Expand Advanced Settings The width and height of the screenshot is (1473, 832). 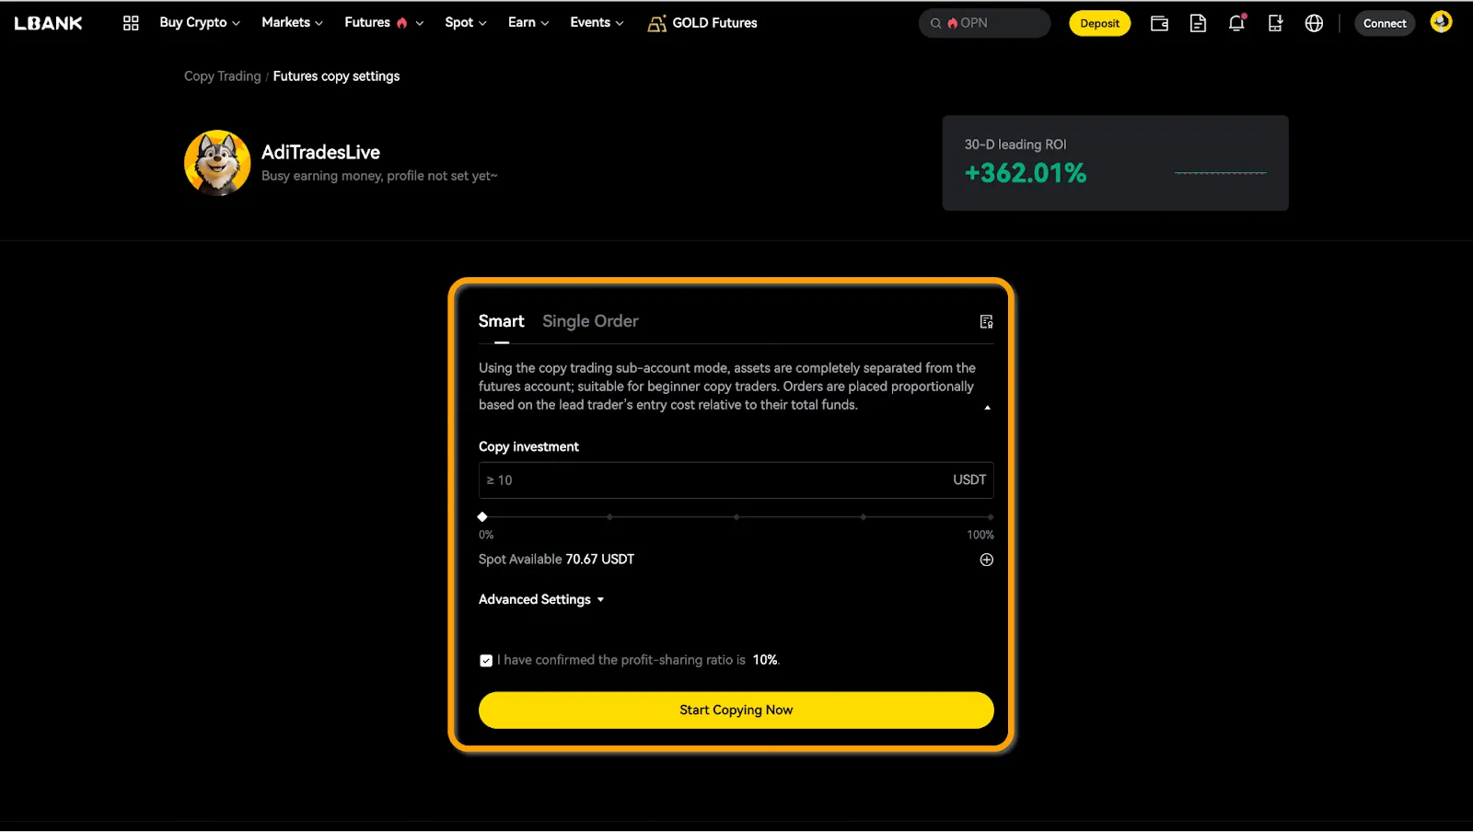[541, 599]
